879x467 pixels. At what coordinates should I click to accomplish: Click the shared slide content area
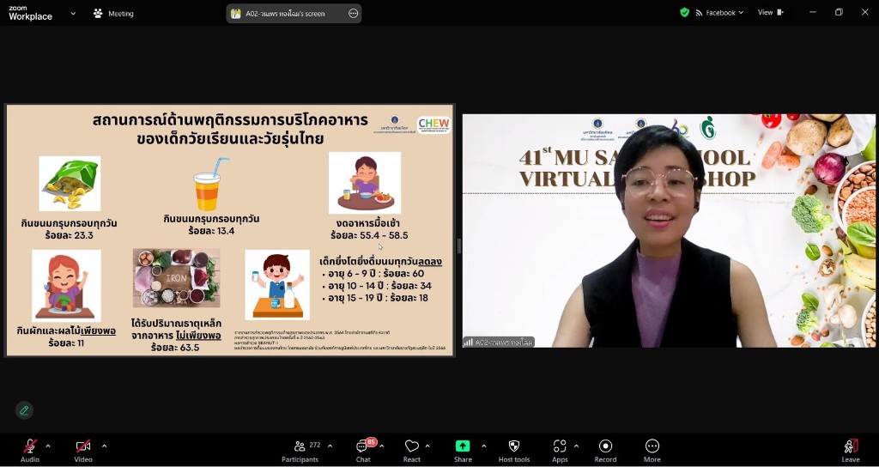coord(230,230)
